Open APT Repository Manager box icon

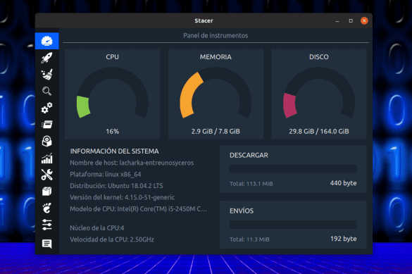[x=46, y=192]
